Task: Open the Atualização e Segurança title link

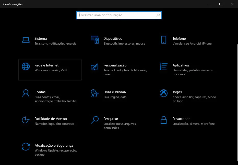Action: (x=54, y=145)
